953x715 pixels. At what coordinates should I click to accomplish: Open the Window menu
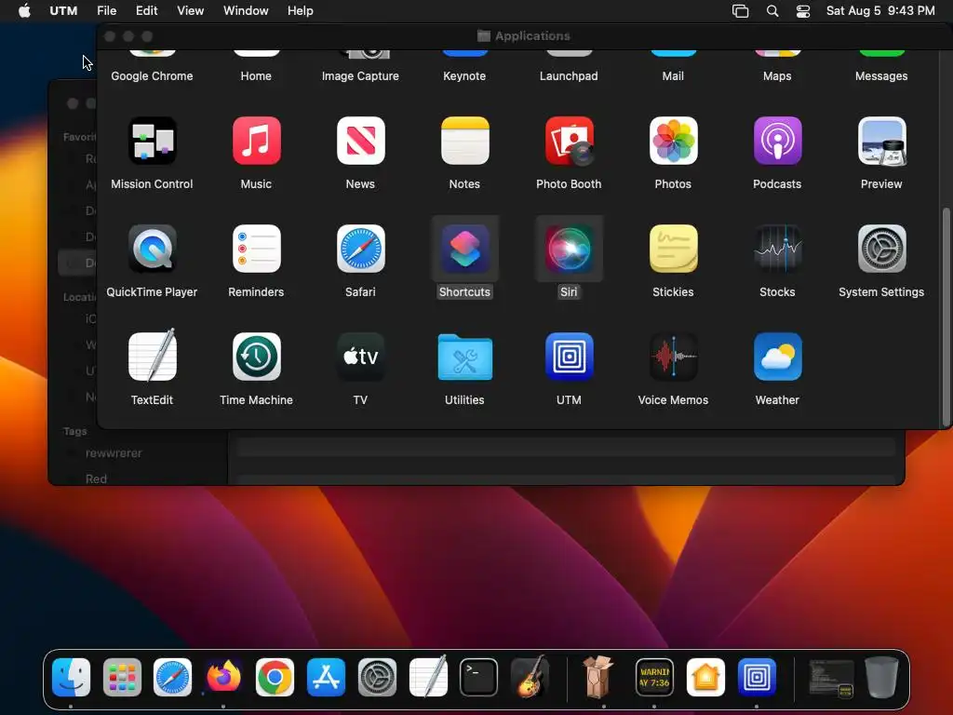pos(246,10)
